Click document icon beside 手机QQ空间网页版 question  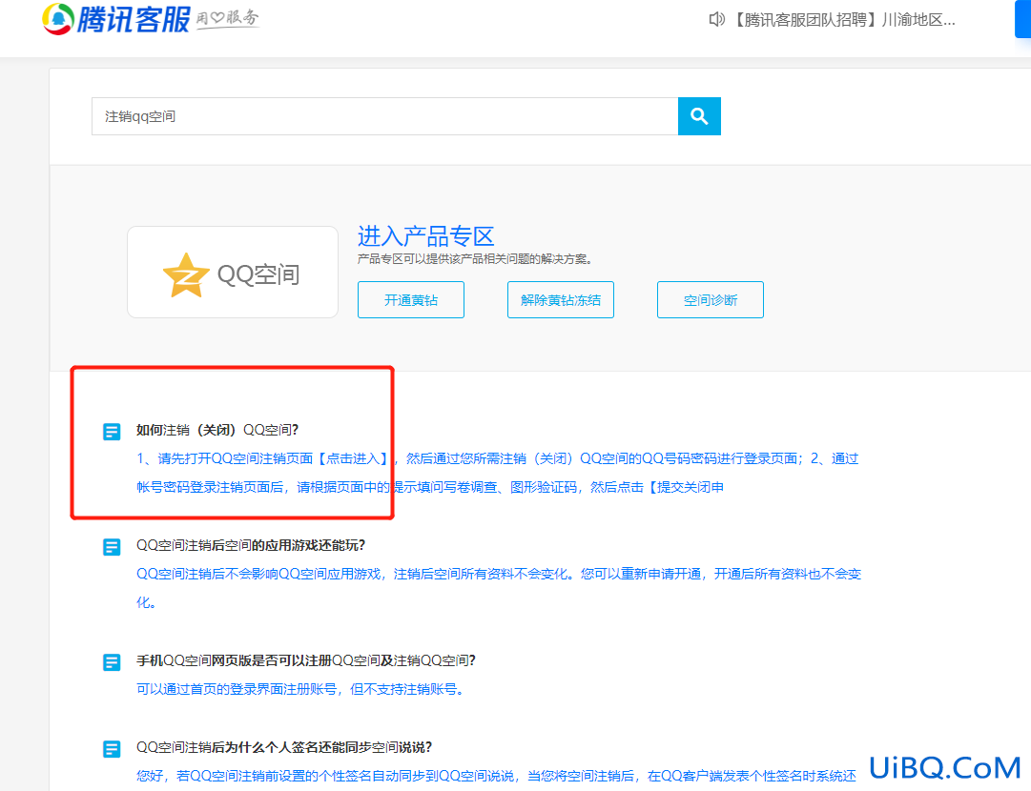click(x=112, y=662)
